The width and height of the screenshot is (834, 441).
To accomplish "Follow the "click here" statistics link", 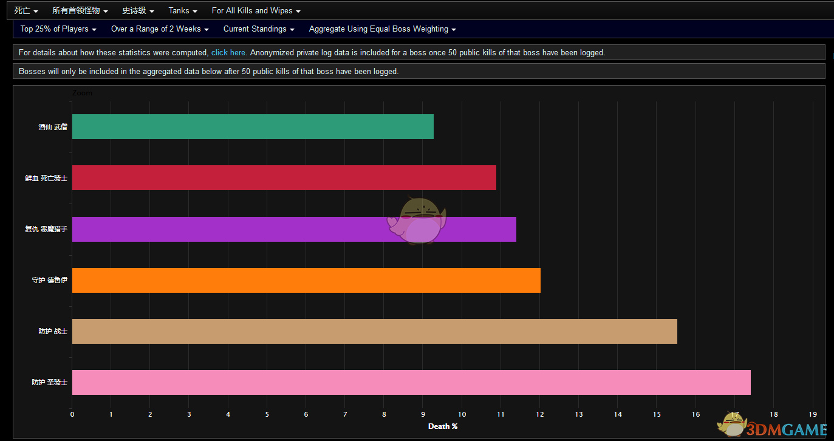I will (x=228, y=53).
